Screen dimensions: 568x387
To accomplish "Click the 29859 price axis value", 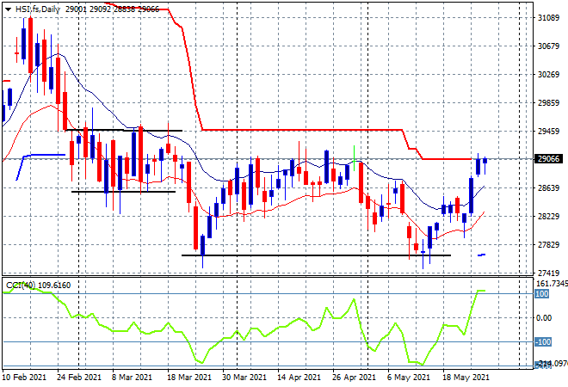I will click(x=548, y=103).
